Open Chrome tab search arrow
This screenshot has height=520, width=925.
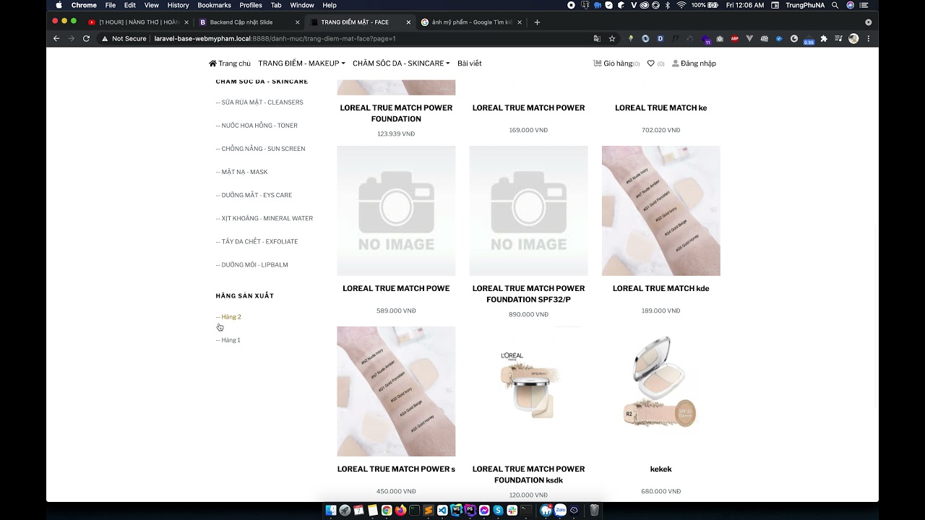[868, 22]
